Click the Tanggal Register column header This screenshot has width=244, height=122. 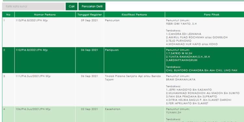click(x=90, y=15)
